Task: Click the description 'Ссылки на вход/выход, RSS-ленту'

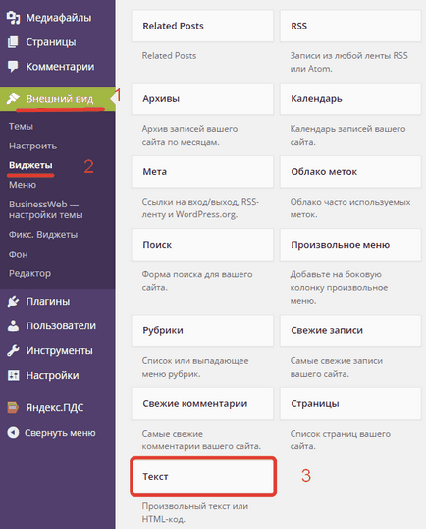Action: 200,207
